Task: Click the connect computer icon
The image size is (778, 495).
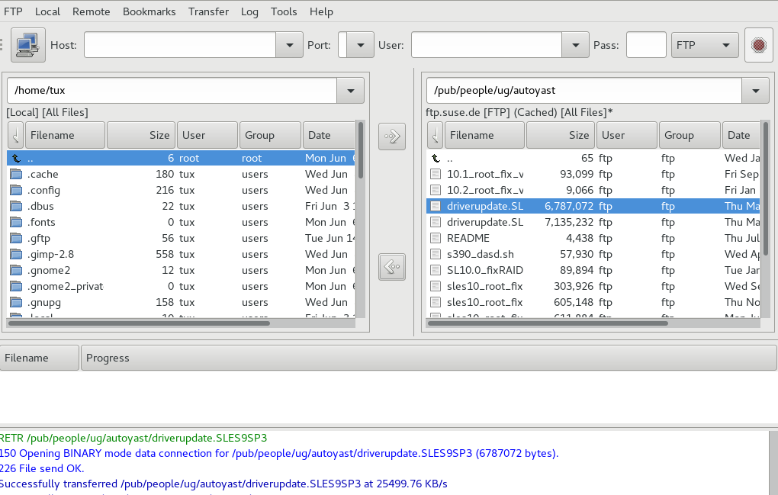Action: [28, 45]
